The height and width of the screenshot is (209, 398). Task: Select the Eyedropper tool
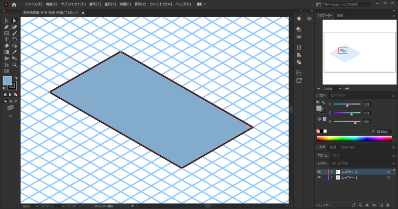coord(15,52)
